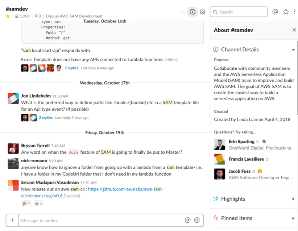Click the Auth code tag in Bryson's message

(x=73, y=152)
